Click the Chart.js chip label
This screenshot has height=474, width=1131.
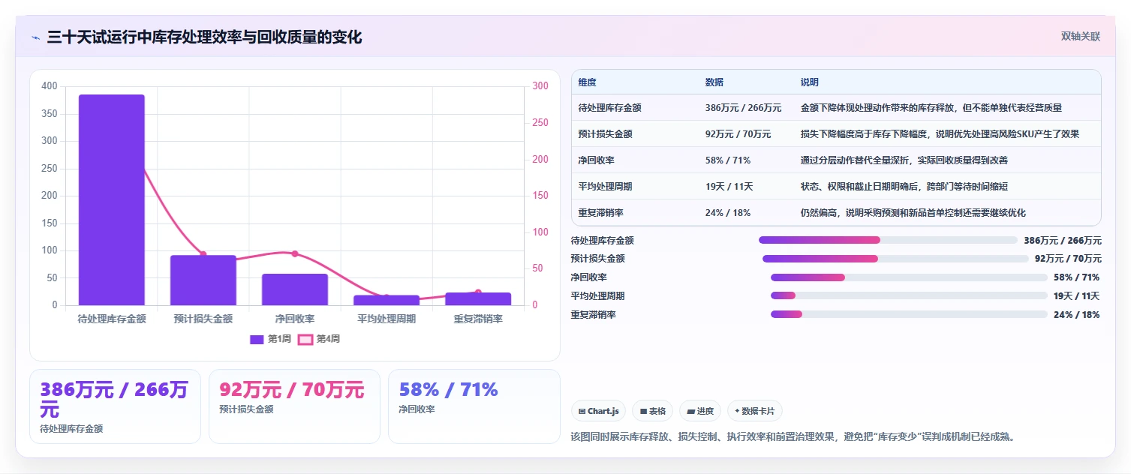[603, 411]
